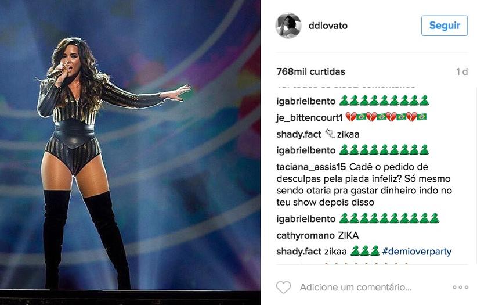Open the ddlovato username link
477x305 pixels.
tap(328, 26)
